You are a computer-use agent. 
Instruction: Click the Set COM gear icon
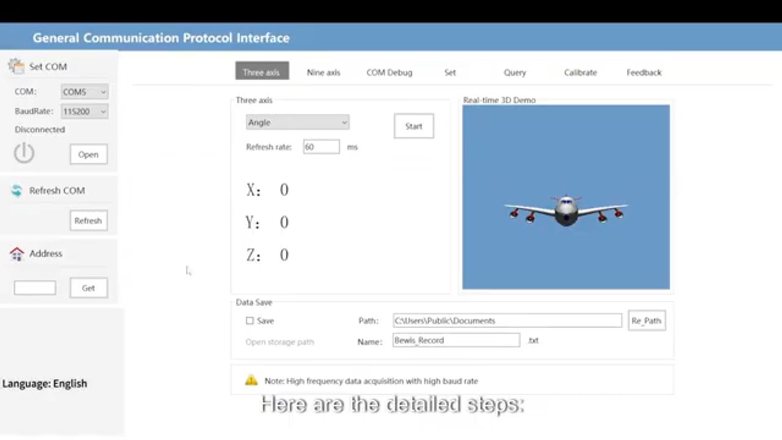click(16, 66)
